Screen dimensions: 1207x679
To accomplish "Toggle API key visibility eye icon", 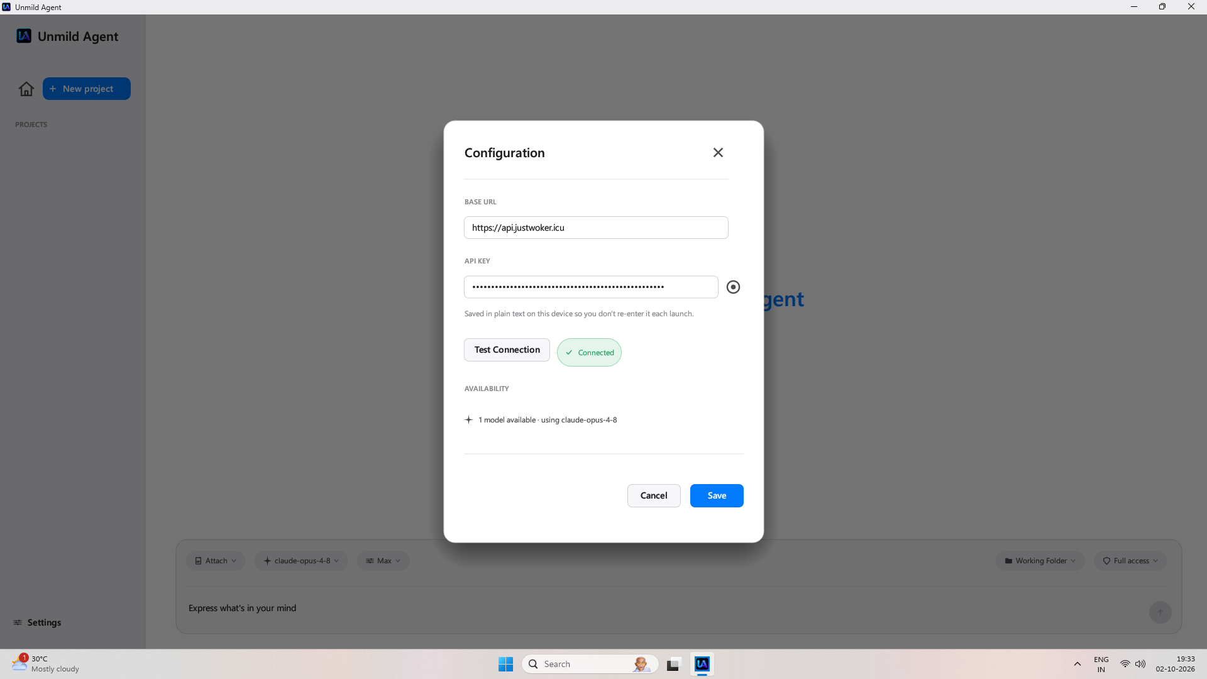I will [x=733, y=287].
